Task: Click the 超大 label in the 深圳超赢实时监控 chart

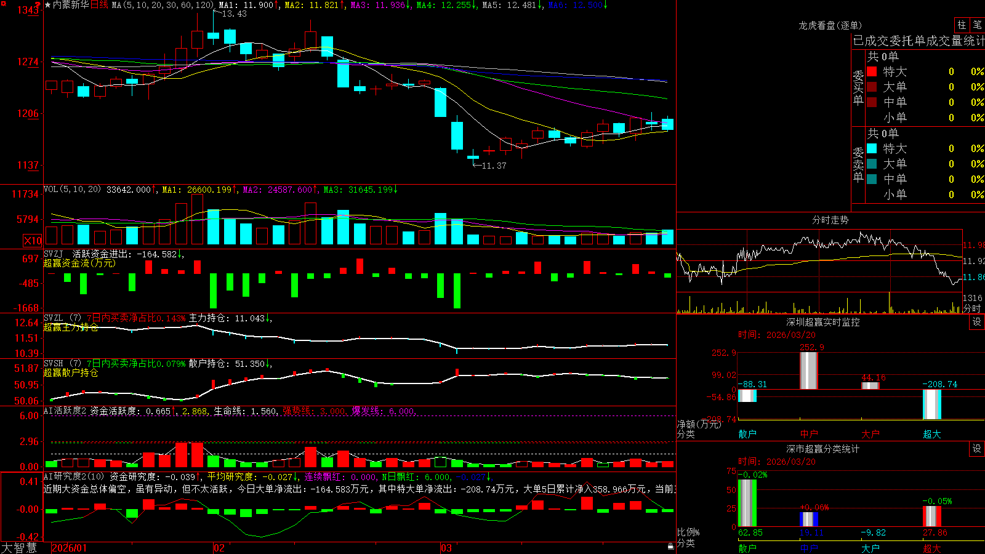Action: click(x=932, y=434)
